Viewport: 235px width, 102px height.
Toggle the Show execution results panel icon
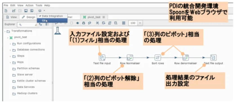(x=124, y=23)
